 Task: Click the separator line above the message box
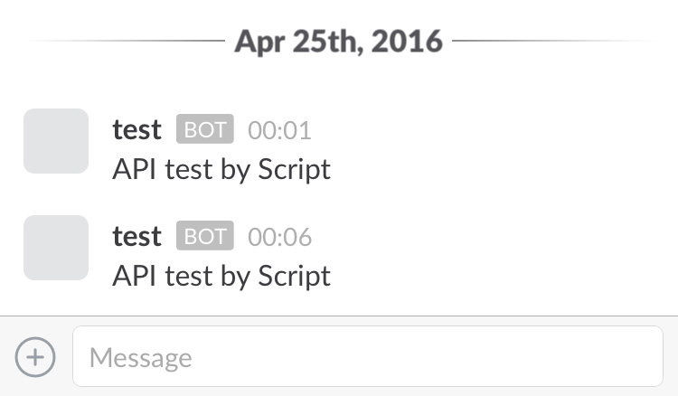(339, 316)
